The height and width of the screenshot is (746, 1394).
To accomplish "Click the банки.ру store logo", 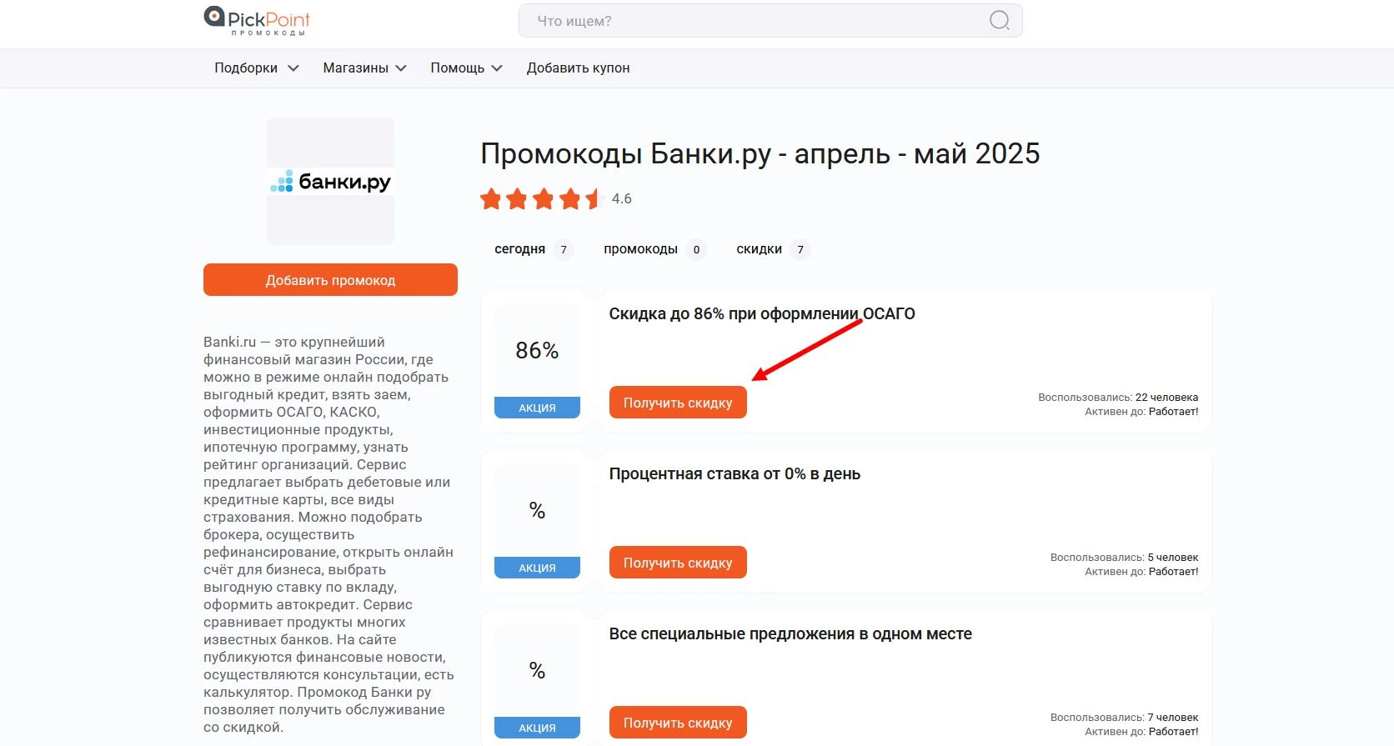I will (331, 181).
